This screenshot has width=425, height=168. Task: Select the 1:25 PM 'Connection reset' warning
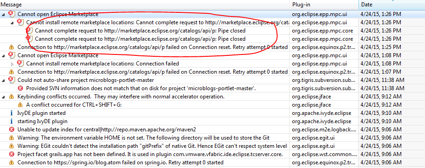coord(212,47)
